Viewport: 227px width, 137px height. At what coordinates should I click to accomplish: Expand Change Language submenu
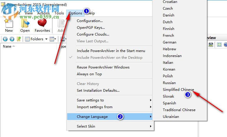click(110, 117)
